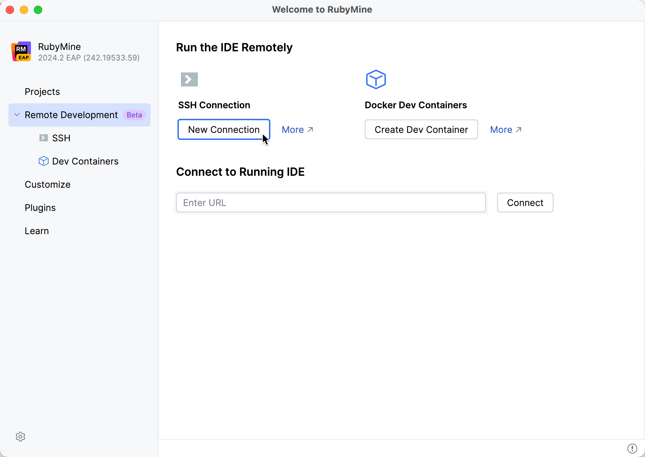Select Projects in the sidebar

42,91
